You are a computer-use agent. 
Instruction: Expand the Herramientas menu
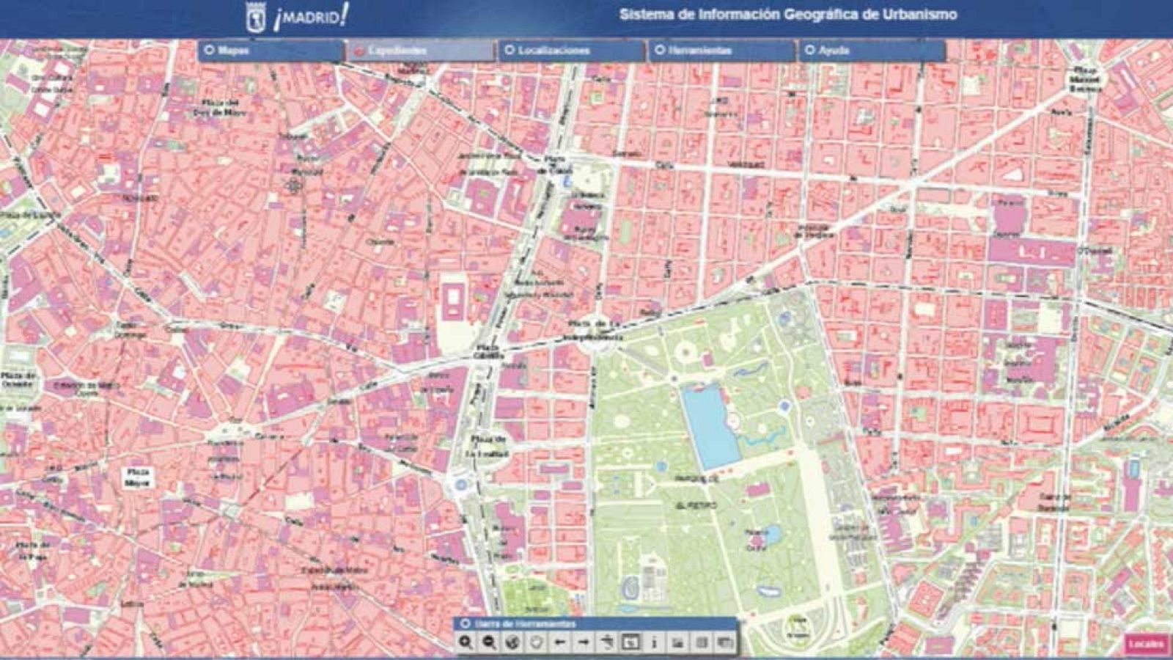693,49
